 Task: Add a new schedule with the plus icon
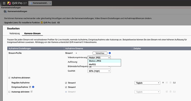coord(163,83)
